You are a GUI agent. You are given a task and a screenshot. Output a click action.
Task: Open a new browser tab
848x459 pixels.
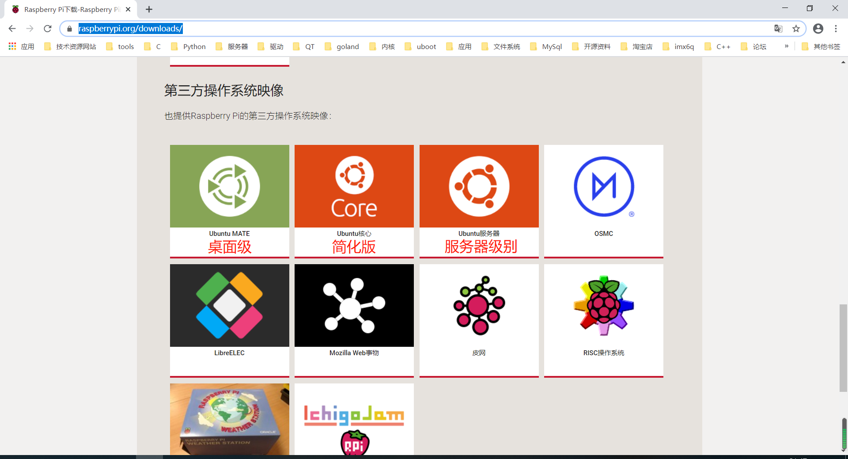coord(149,9)
